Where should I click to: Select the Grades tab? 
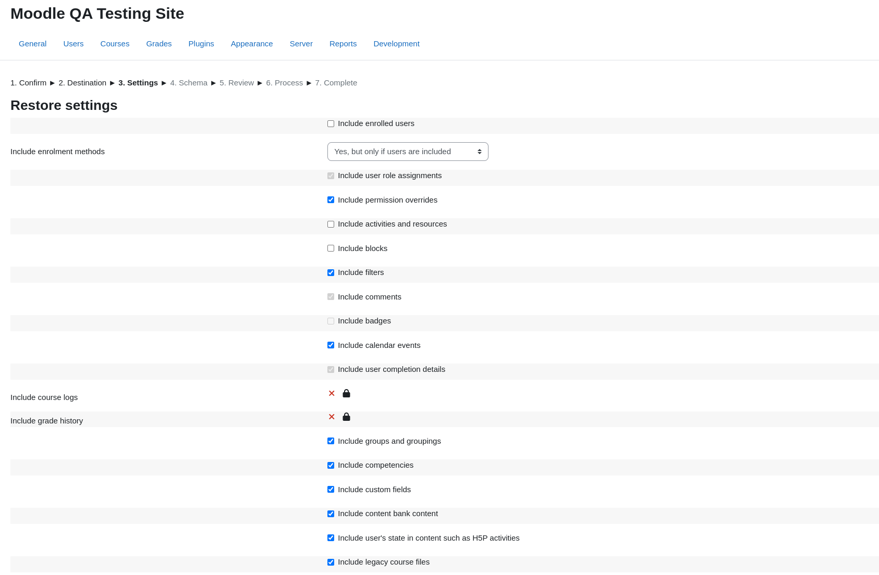(x=159, y=44)
